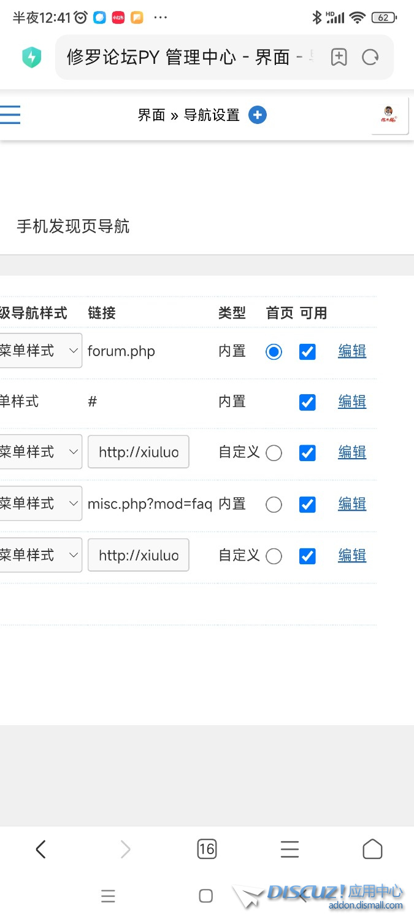Click 编辑 link for the forum.php row
The height and width of the screenshot is (921, 414).
click(352, 351)
